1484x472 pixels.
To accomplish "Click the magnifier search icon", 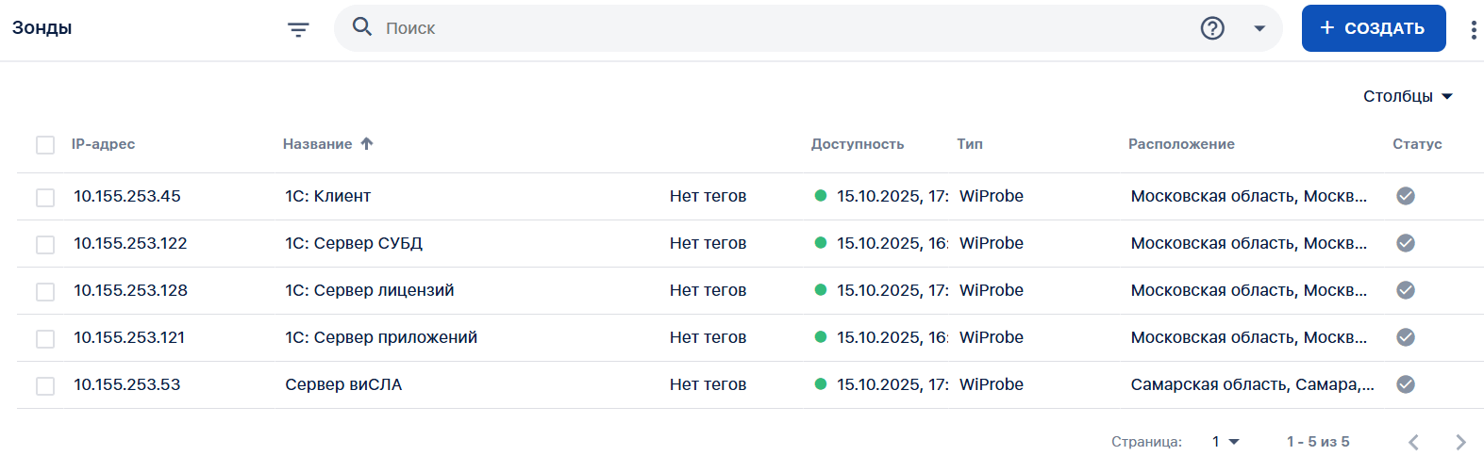I will click(362, 27).
